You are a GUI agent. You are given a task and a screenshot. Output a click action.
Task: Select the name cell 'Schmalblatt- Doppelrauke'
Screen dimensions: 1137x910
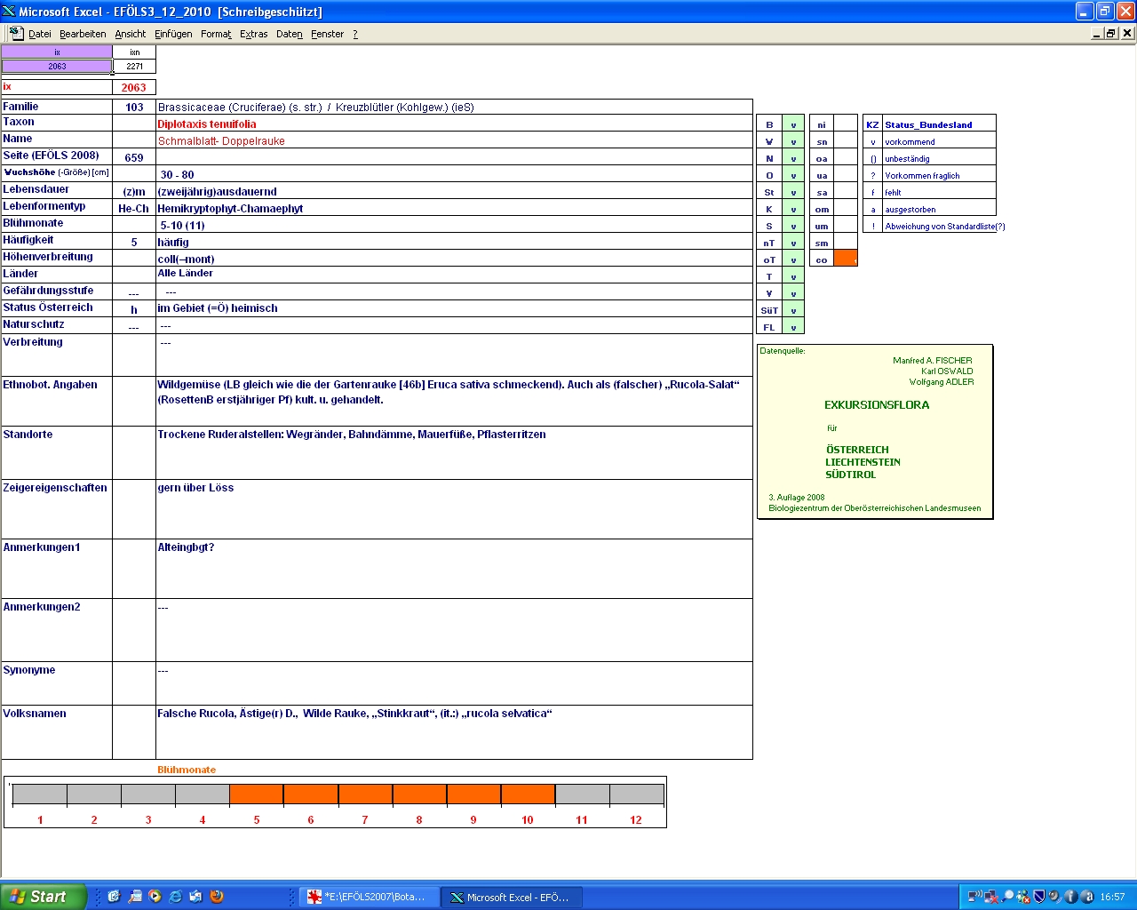pos(454,140)
